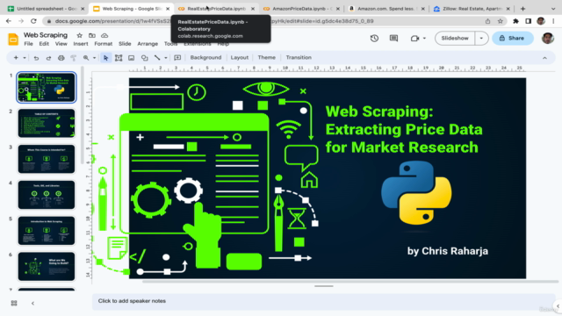This screenshot has height=316, width=562.
Task: Click the zoom magnifier tool
Action: coord(86,58)
